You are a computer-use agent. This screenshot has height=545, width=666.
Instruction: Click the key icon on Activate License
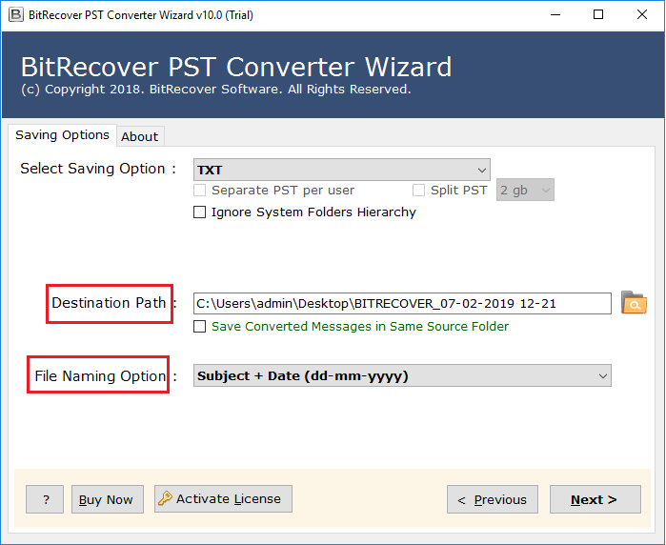point(165,498)
